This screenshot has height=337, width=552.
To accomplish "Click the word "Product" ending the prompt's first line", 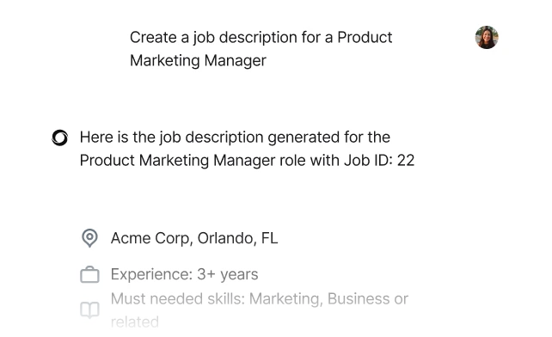I will pos(365,37).
